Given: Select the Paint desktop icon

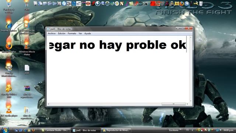Looking at the screenshot, I should [27, 5].
